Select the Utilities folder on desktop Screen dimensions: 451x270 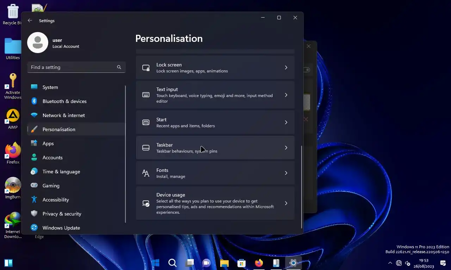(13, 49)
